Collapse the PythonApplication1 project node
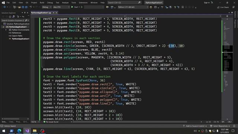The image size is (238, 134). (3, 27)
